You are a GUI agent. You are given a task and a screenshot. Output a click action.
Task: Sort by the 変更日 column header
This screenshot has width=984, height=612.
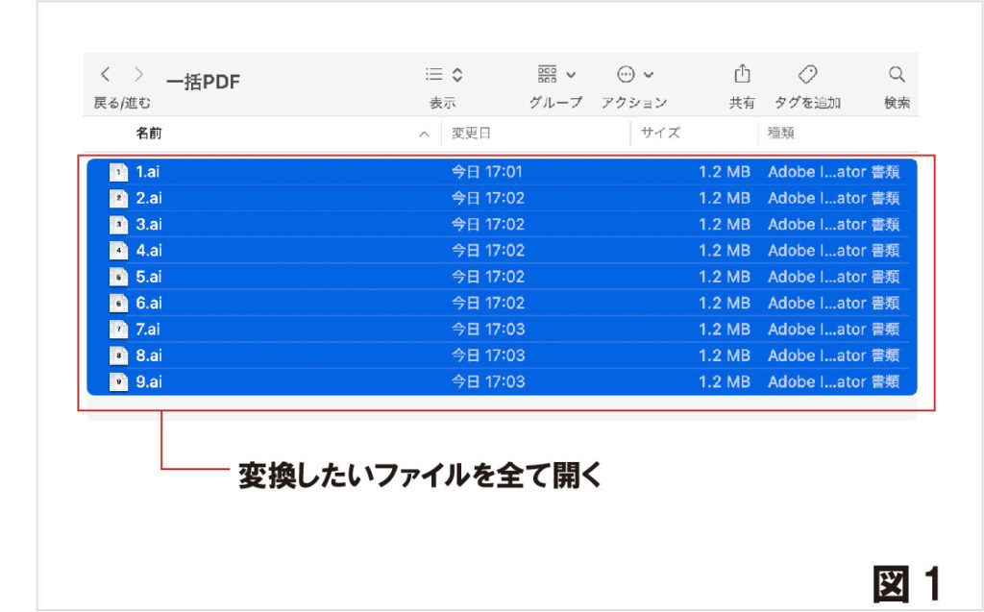tap(472, 134)
